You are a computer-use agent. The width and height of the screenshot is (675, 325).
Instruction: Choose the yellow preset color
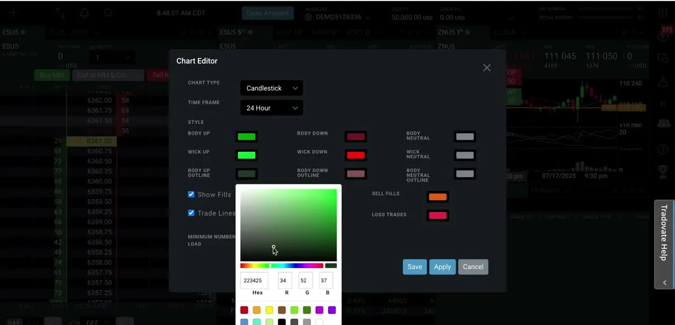(x=269, y=310)
